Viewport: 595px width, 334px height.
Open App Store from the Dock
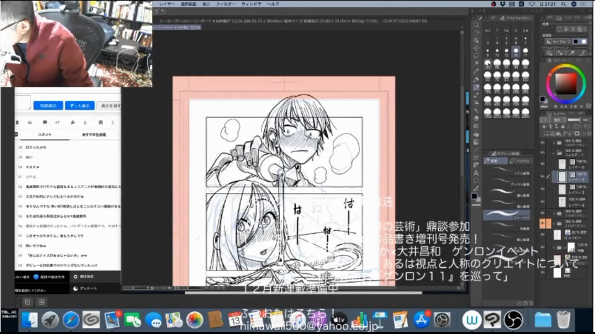coord(421,320)
